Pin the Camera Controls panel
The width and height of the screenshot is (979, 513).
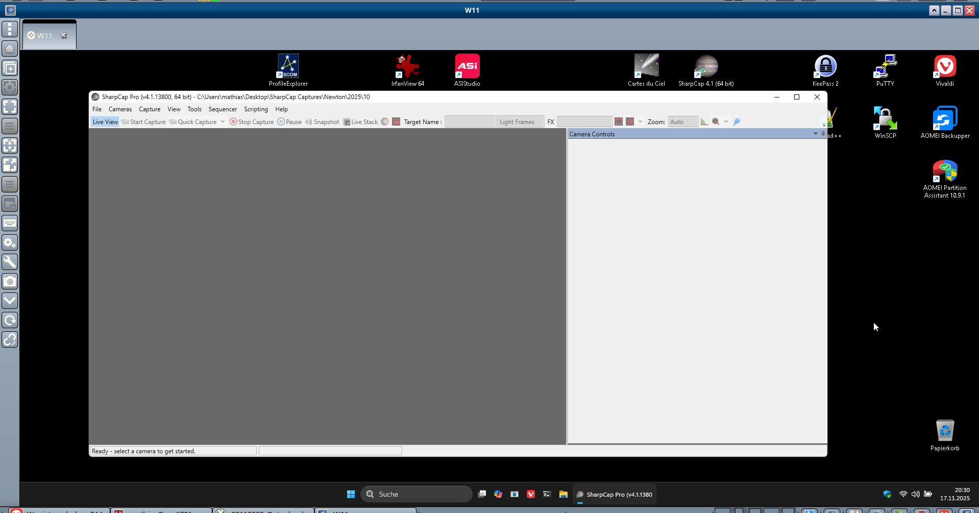pyautogui.click(x=823, y=134)
